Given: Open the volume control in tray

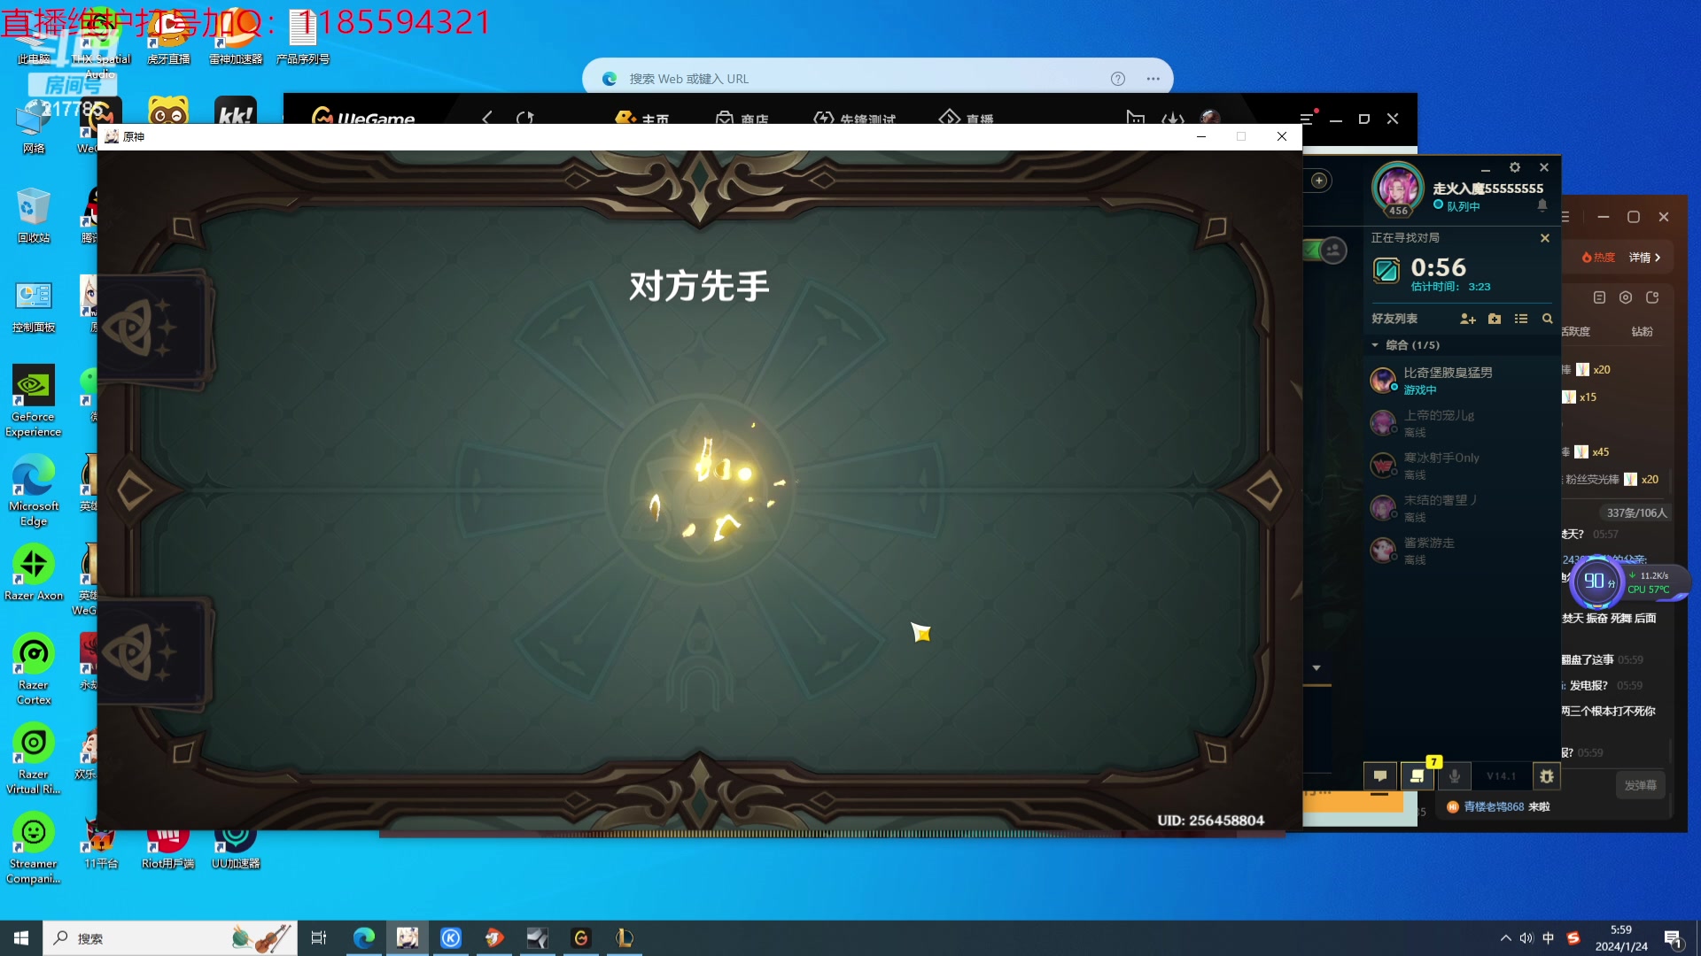Looking at the screenshot, I should coord(1526,938).
